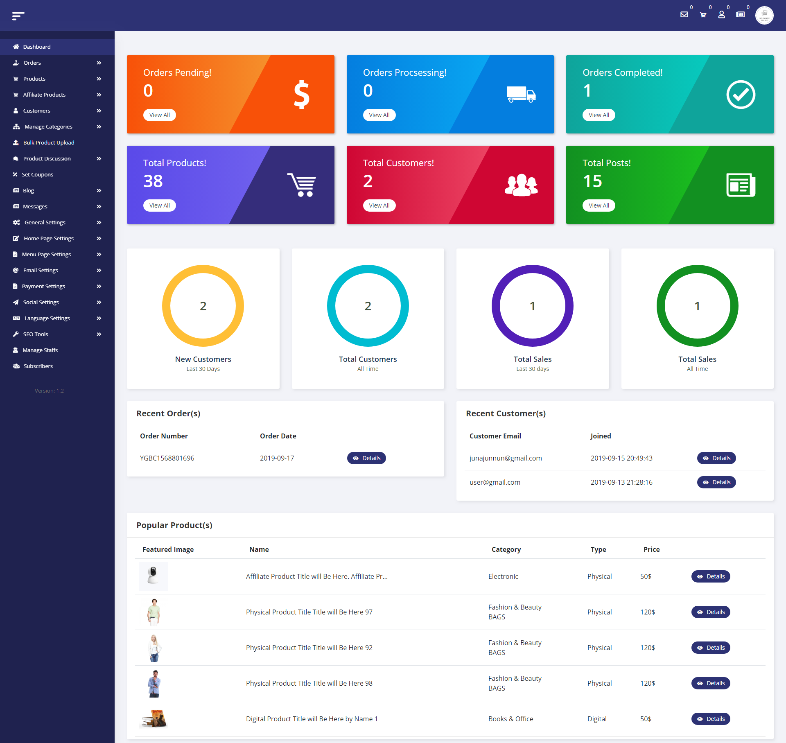Go to Manage Staffs menu item

pyautogui.click(x=40, y=350)
